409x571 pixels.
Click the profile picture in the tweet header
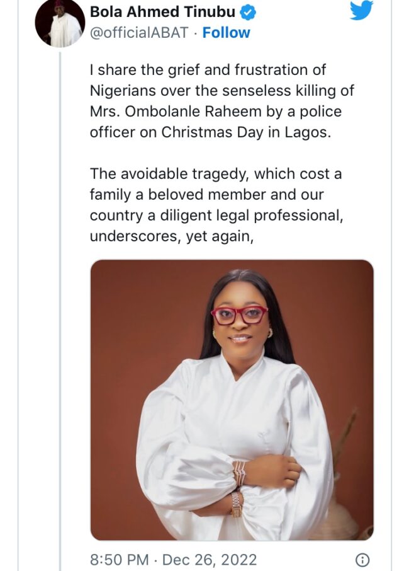click(x=60, y=23)
